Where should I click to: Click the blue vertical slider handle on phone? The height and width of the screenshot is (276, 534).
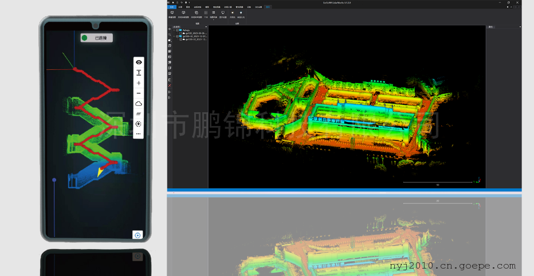(x=54, y=180)
